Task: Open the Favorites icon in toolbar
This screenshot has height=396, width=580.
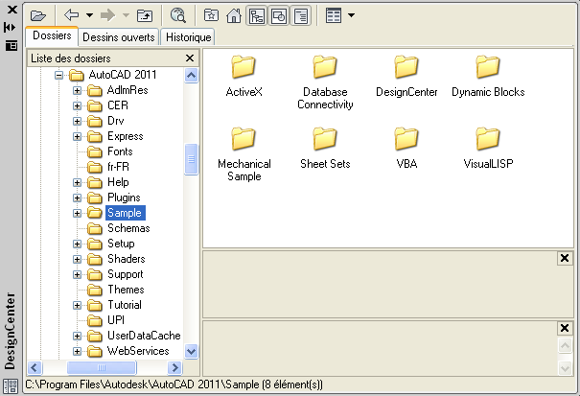Action: (x=211, y=15)
